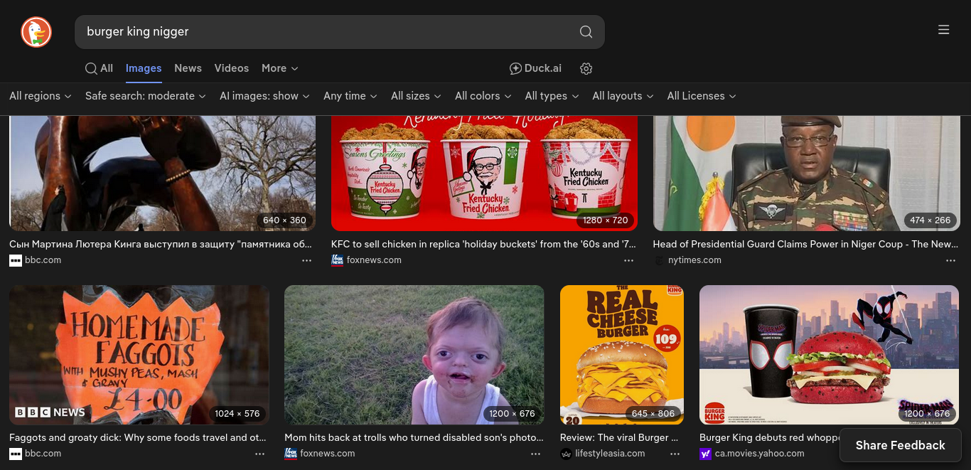Open more options for KFC foxnews.com result
Screen dimensions: 971x470
pyautogui.click(x=629, y=261)
